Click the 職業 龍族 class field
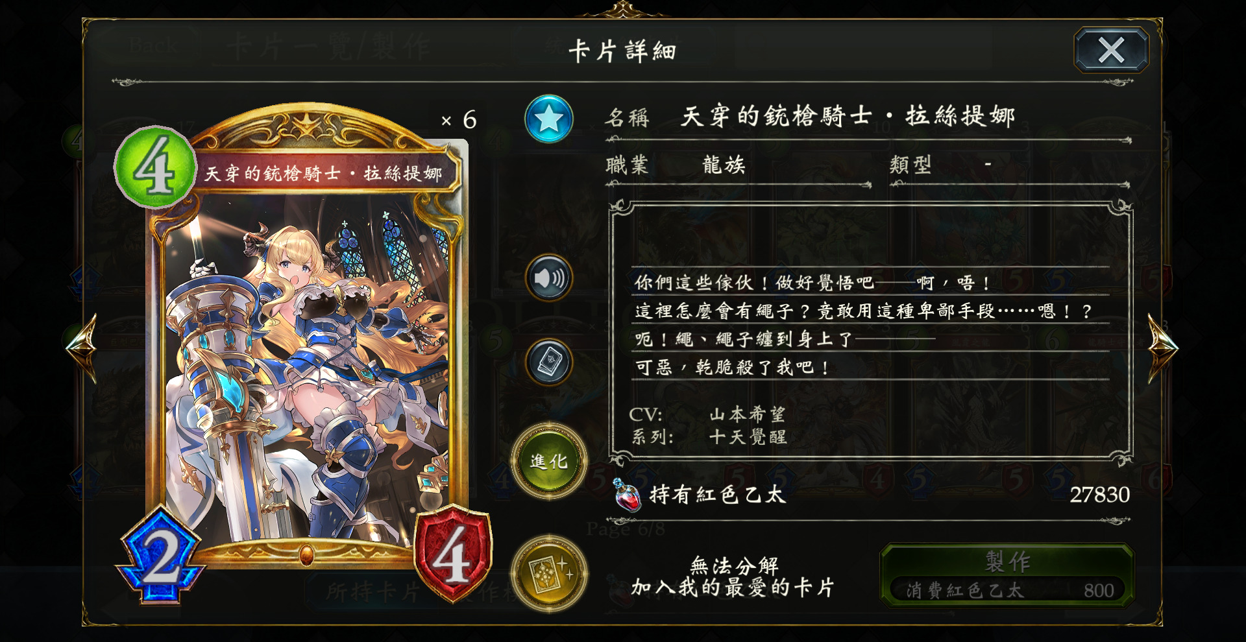Viewport: 1246px width, 642px height. [738, 165]
